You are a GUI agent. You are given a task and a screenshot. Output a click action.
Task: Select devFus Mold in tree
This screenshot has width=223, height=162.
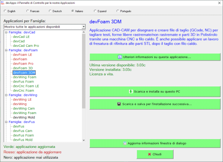click(23, 140)
